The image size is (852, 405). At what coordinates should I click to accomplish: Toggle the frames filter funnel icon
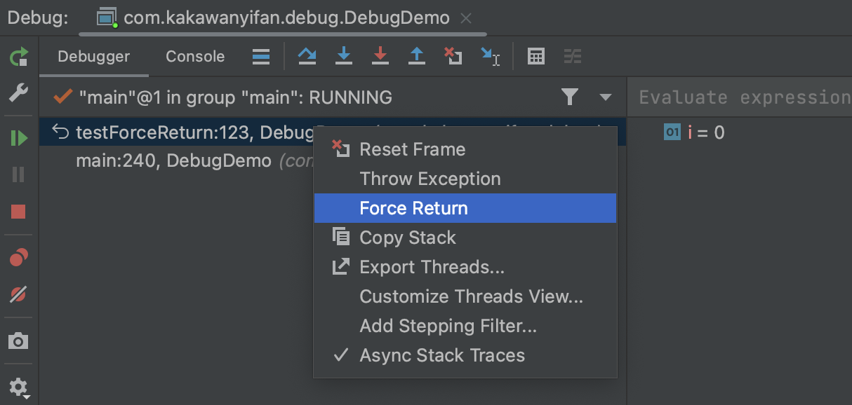[x=570, y=97]
